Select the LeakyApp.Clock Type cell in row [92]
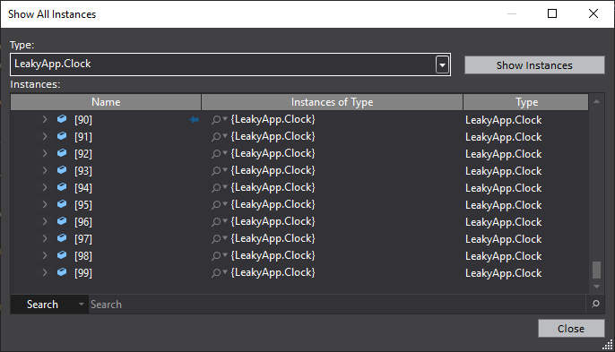 (503, 154)
